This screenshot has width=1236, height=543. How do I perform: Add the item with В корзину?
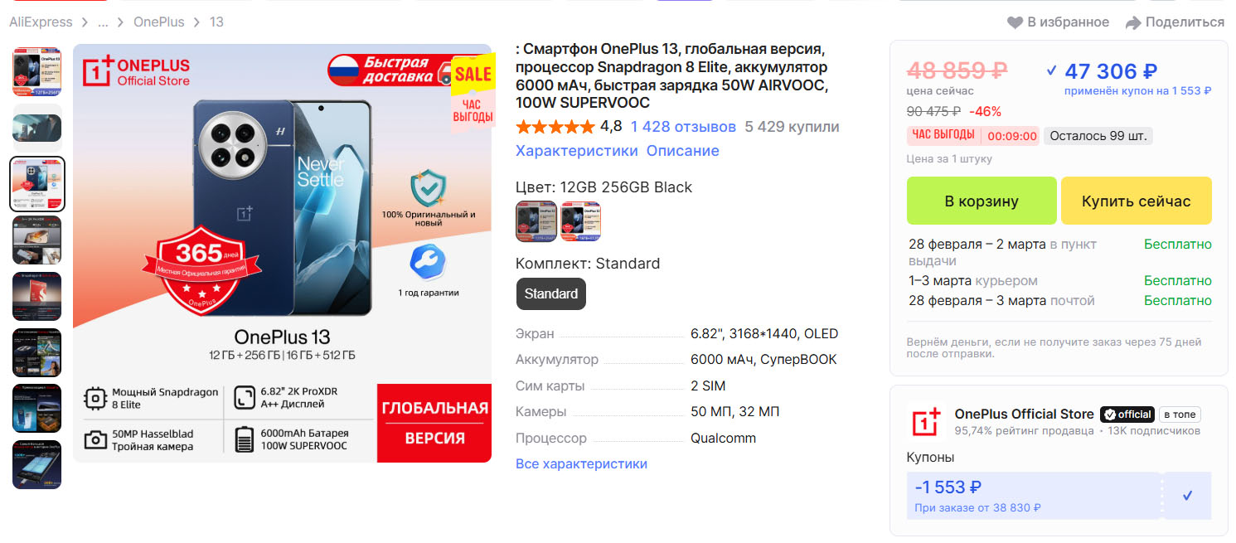[982, 201]
